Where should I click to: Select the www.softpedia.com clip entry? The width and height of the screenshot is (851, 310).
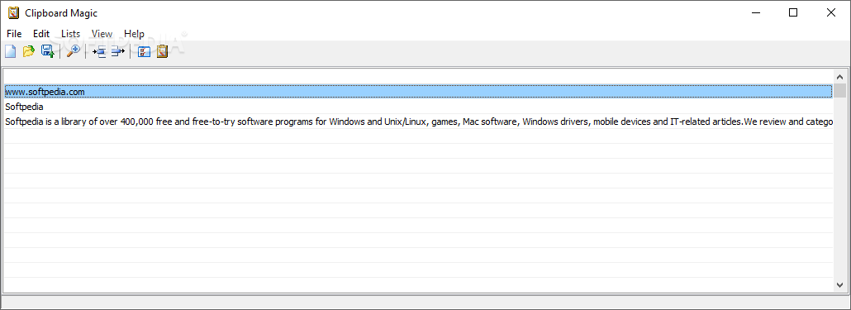(418, 92)
